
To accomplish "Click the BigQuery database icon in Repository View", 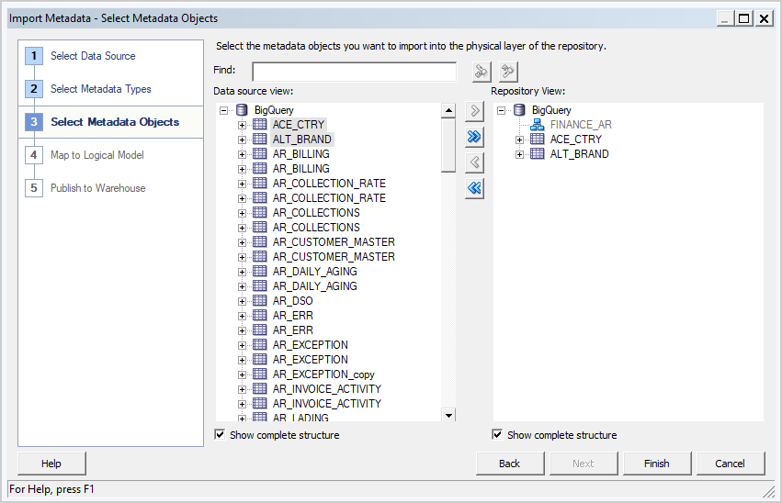I will coord(521,110).
